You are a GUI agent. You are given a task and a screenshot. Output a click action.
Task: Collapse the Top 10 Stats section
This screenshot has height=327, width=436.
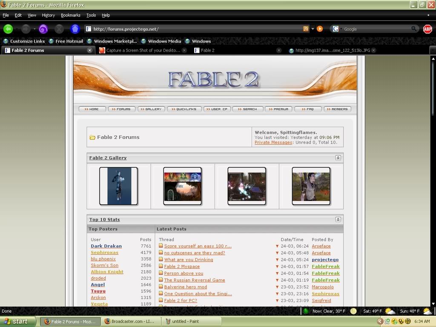pos(338,220)
